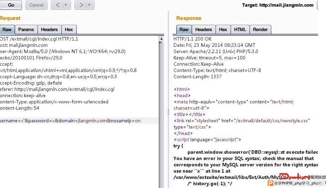Viewport: 327px width, 188px height.
Task: Select the Request Raw tab
Action: (x=7, y=30)
